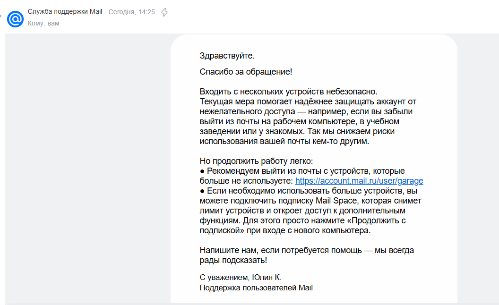Screen dimensions: 499x305
Task: Click footer text Поддержка пользователей Mail
Action: click(256, 288)
